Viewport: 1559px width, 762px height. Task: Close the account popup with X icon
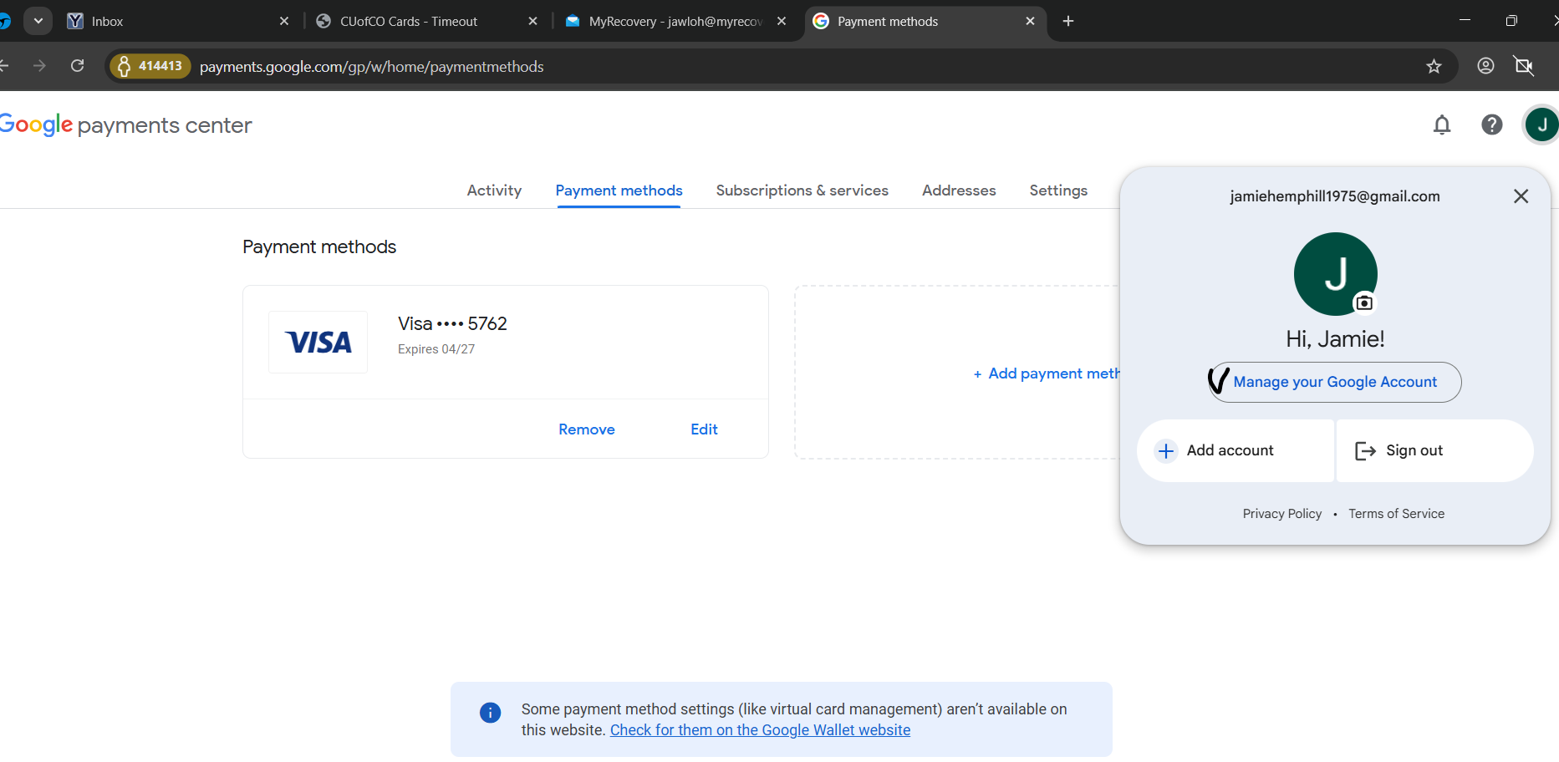[1521, 196]
